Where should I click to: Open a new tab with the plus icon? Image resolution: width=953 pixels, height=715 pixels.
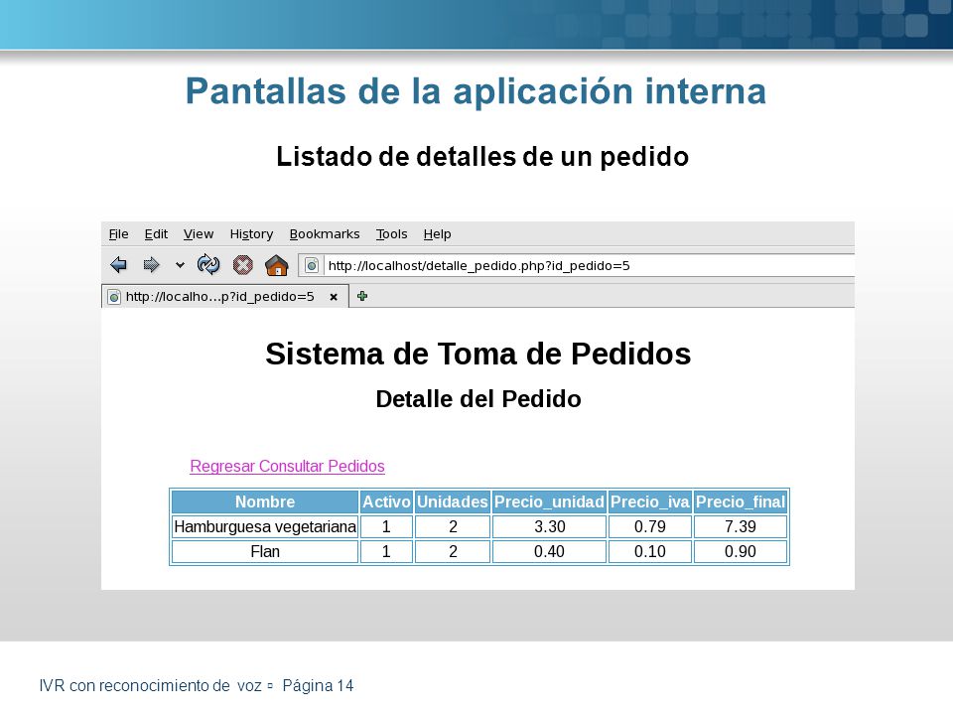pos(362,296)
